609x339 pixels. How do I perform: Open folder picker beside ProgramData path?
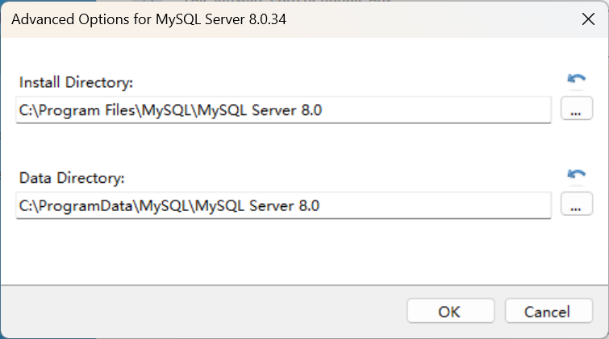(x=575, y=205)
